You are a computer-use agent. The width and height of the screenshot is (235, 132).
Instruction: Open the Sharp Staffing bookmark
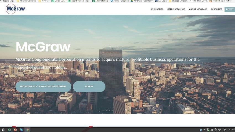tap(100, 1)
